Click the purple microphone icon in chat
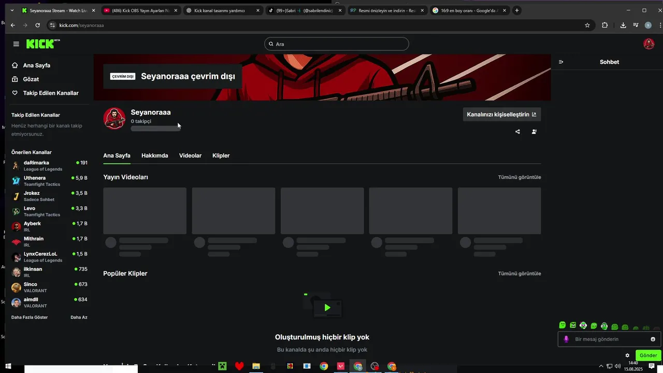This screenshot has height=373, width=663. click(x=566, y=339)
